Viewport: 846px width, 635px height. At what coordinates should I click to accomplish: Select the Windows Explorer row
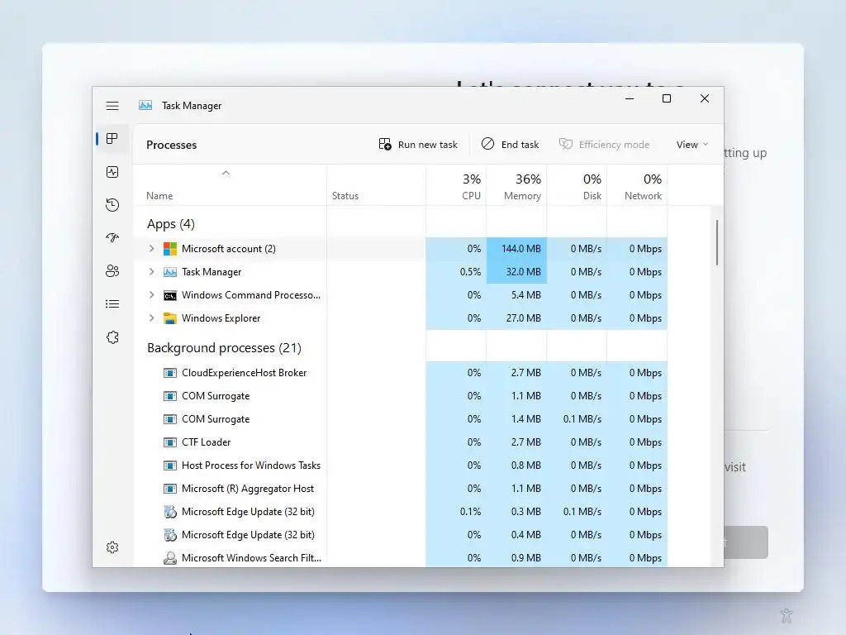point(401,318)
